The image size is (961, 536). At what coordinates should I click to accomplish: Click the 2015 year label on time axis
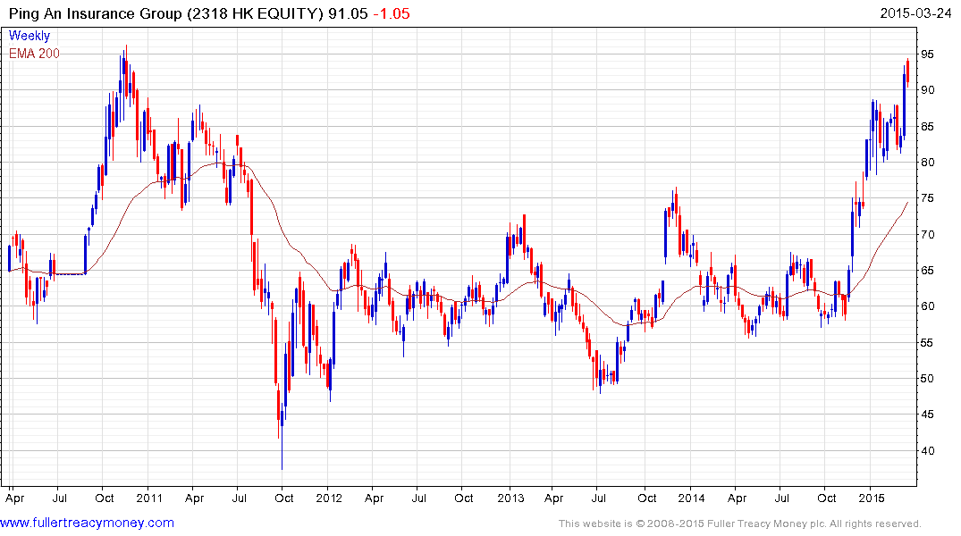(x=872, y=498)
